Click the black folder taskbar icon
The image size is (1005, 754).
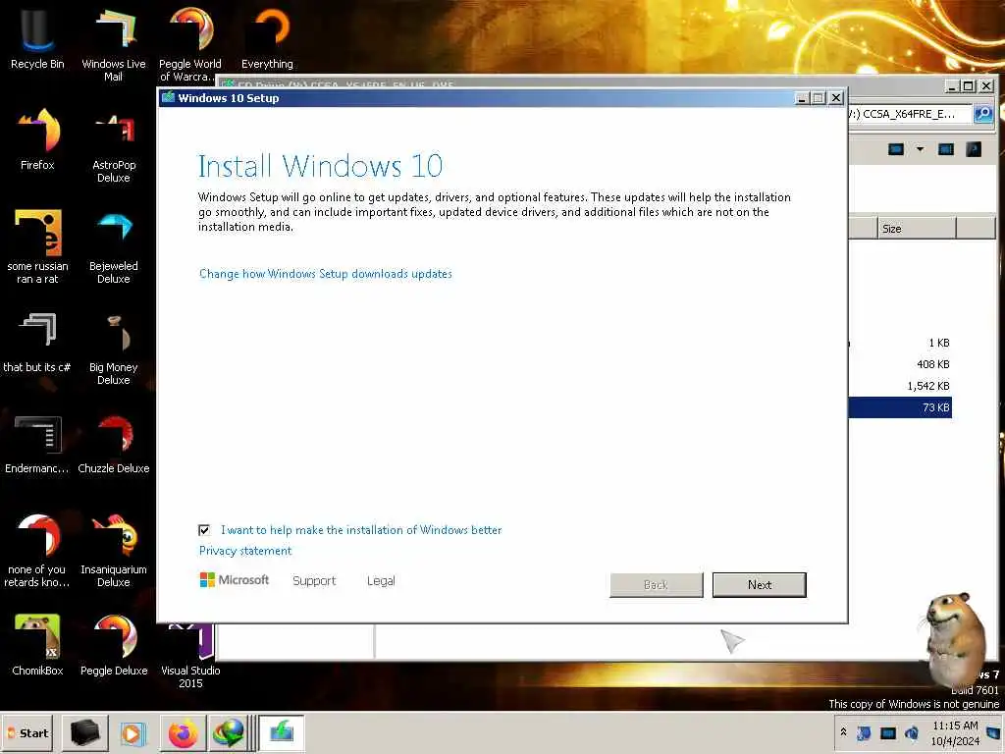coord(85,732)
